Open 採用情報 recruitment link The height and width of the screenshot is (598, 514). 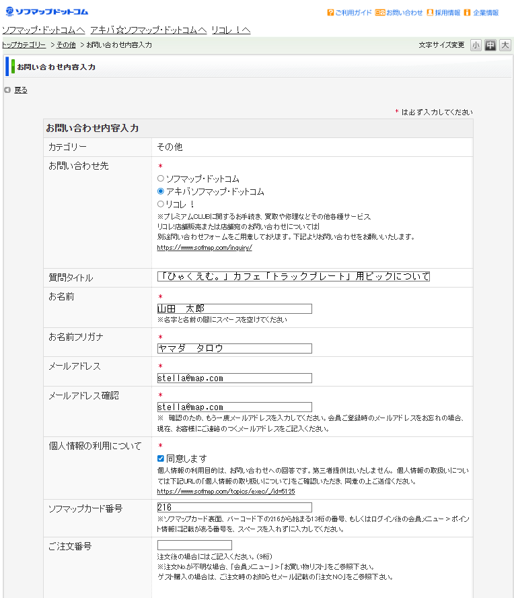[x=447, y=13]
